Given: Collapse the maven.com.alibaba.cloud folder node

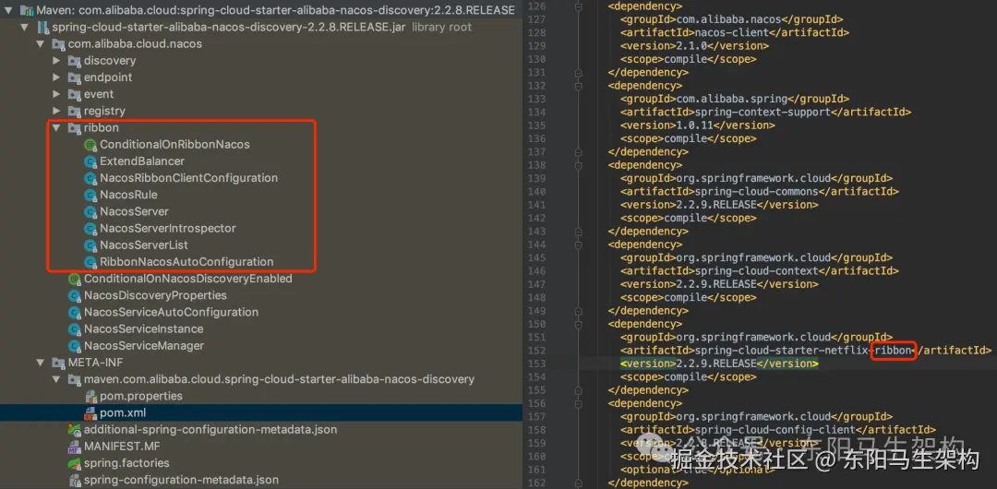Looking at the screenshot, I should pos(56,379).
